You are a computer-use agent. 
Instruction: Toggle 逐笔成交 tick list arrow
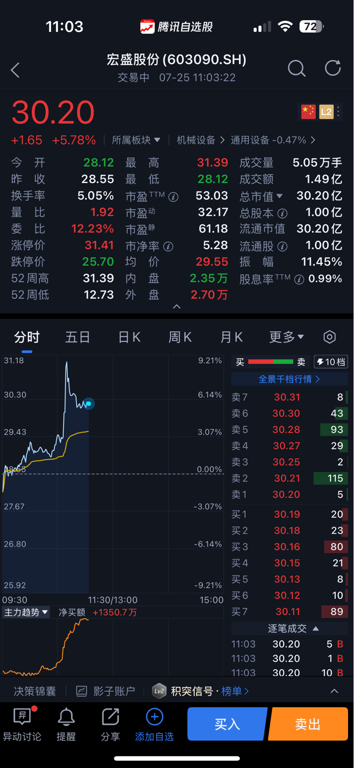(316, 628)
